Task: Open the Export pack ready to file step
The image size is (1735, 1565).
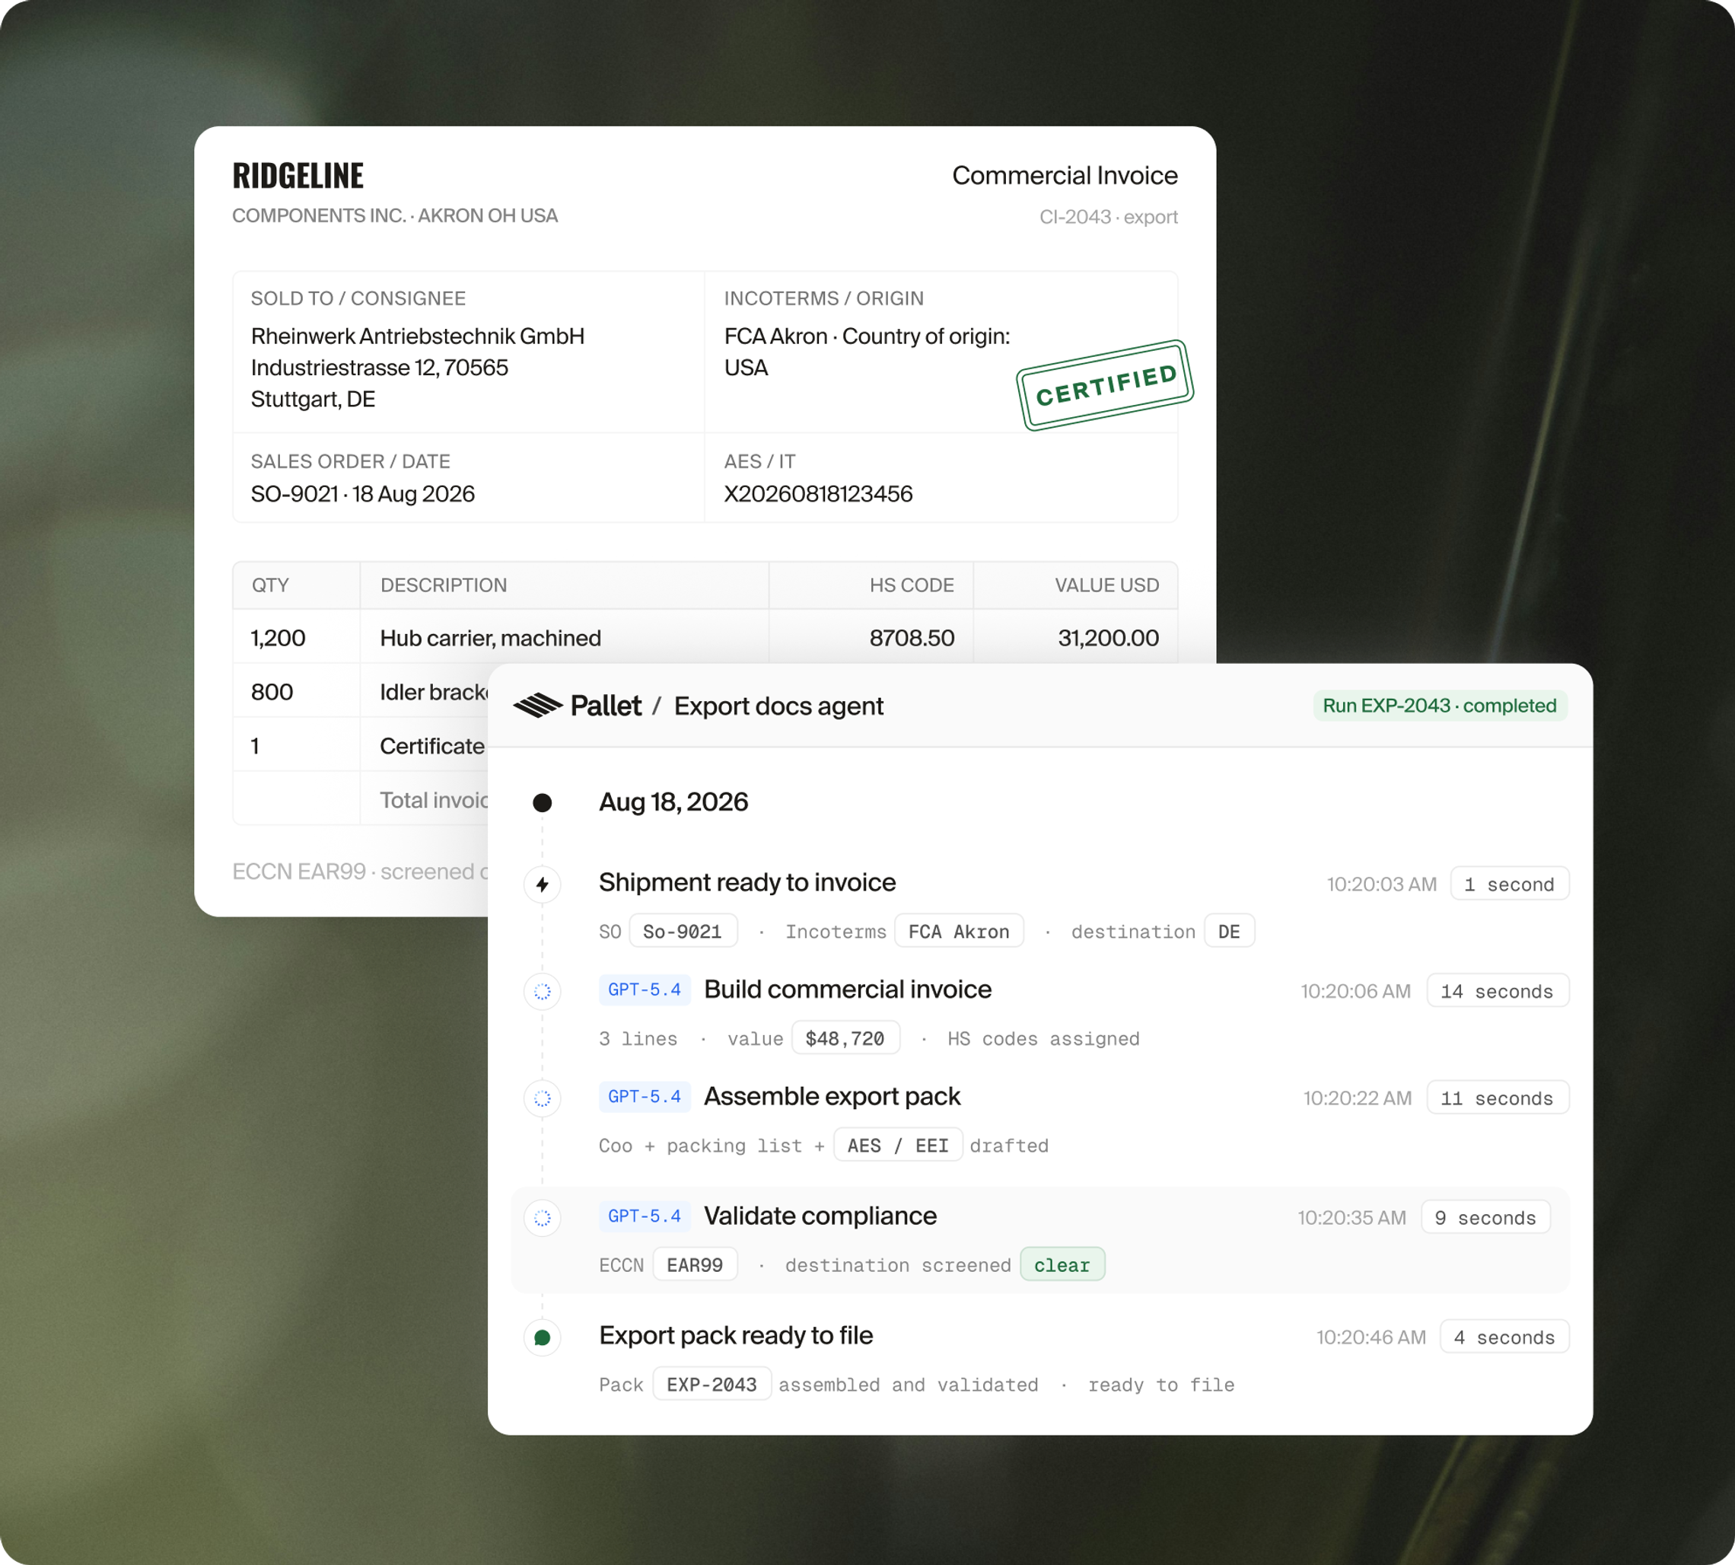Action: [736, 1335]
